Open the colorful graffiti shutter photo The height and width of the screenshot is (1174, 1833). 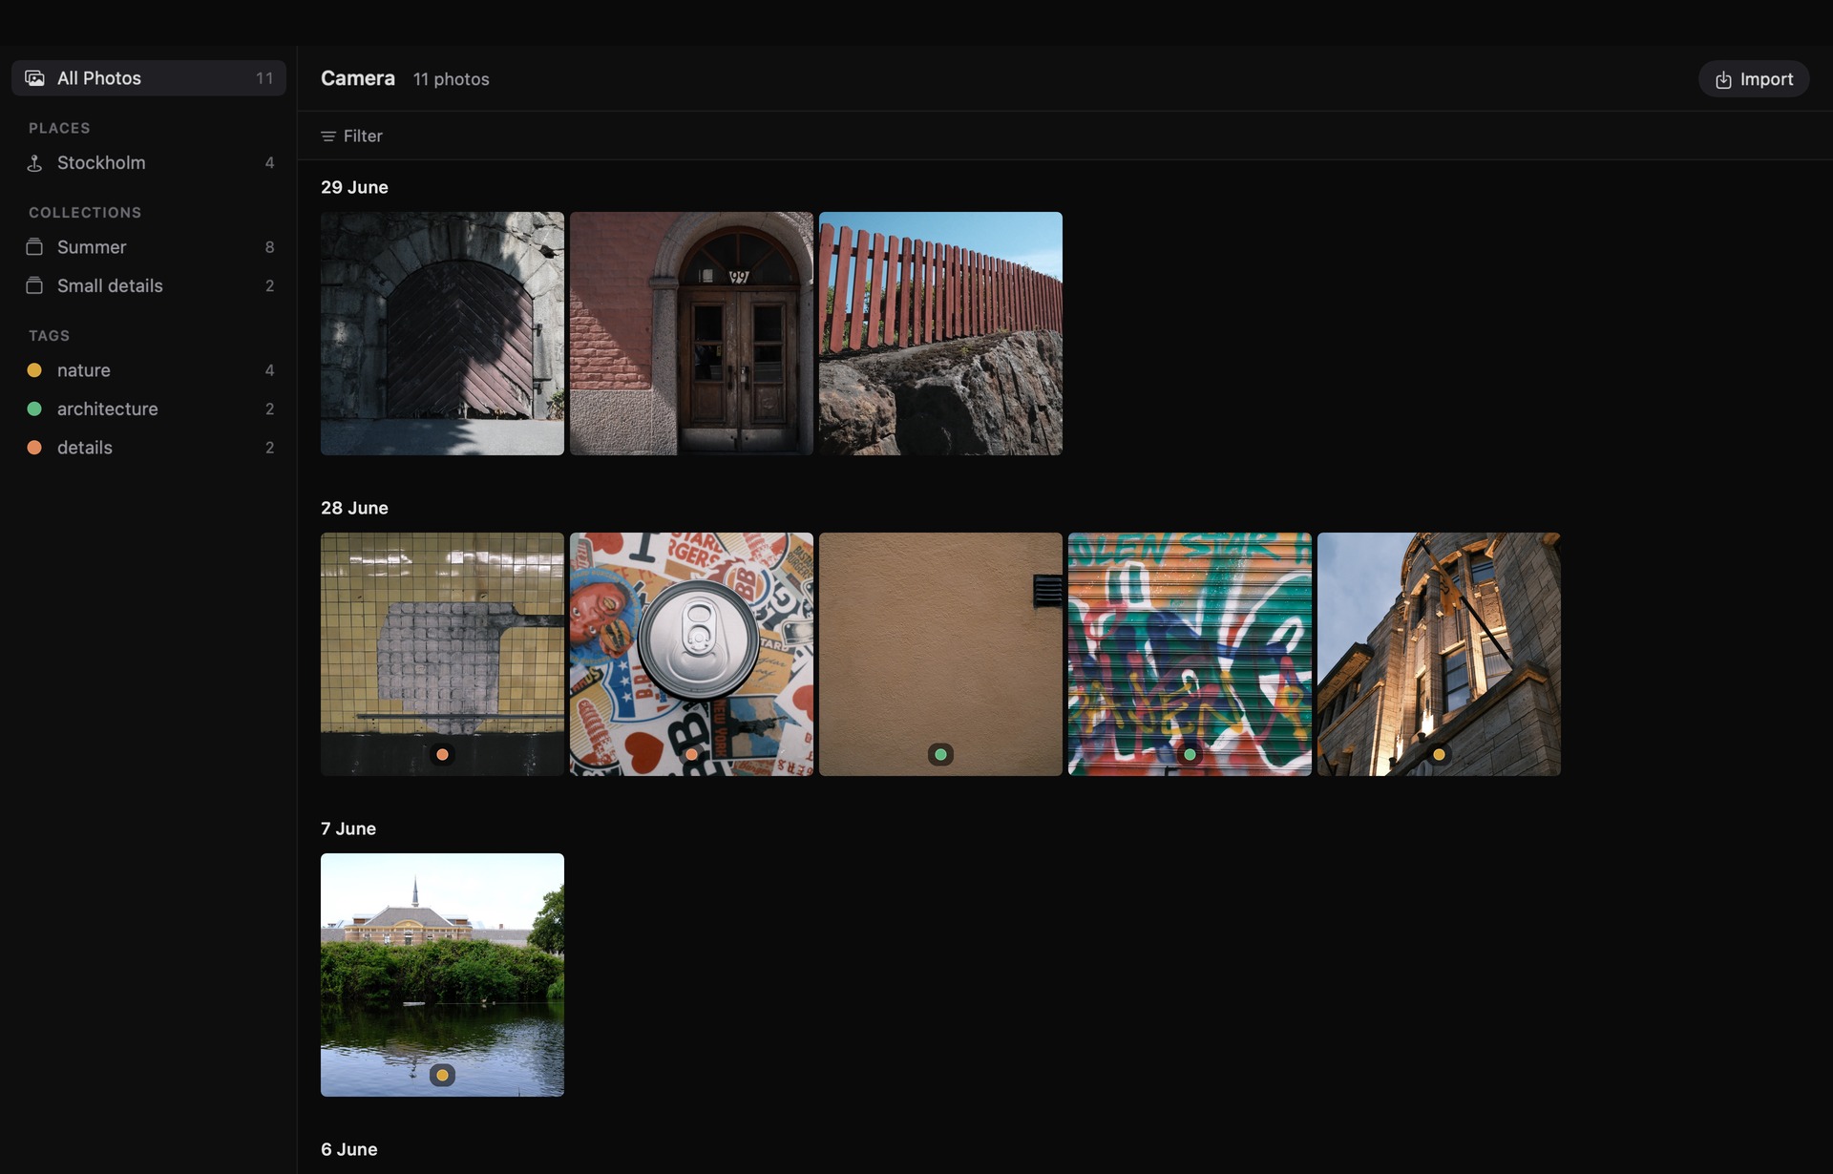point(1190,654)
